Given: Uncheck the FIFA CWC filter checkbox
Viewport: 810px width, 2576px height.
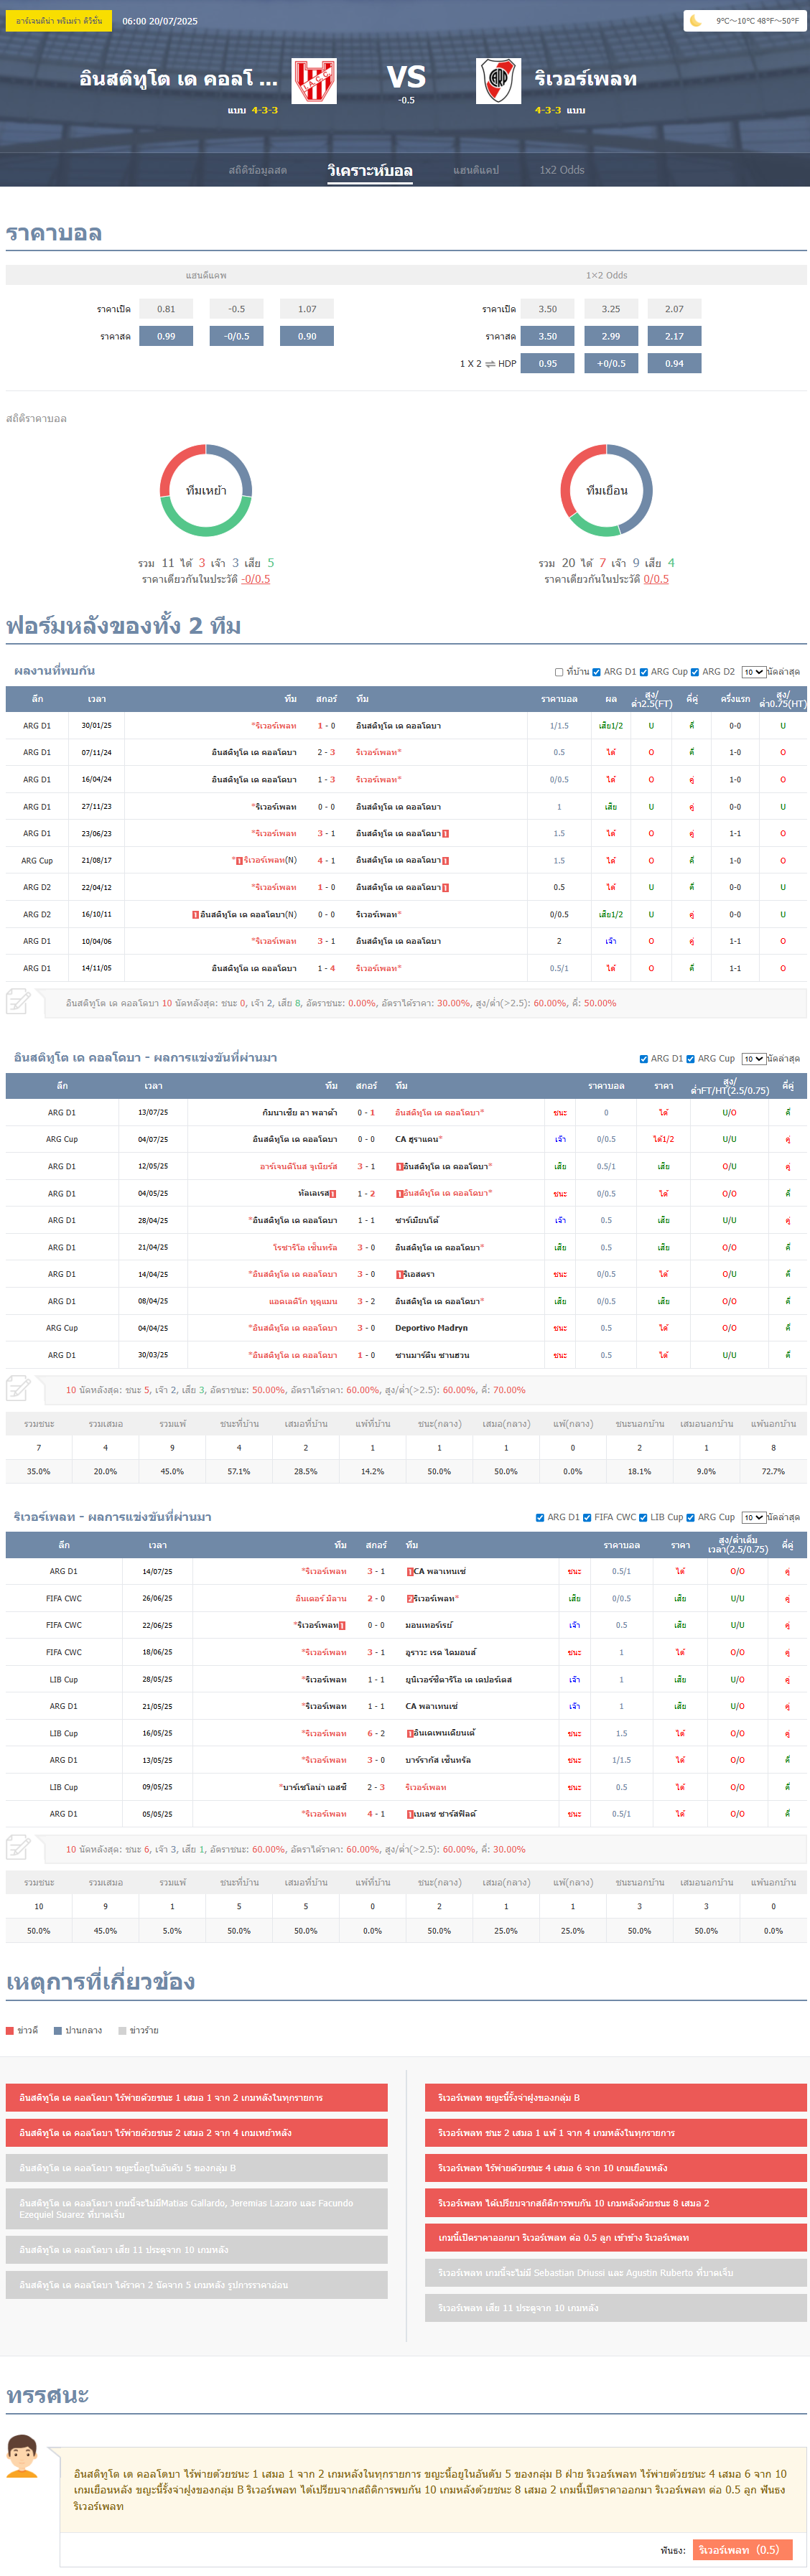Looking at the screenshot, I should [587, 1518].
